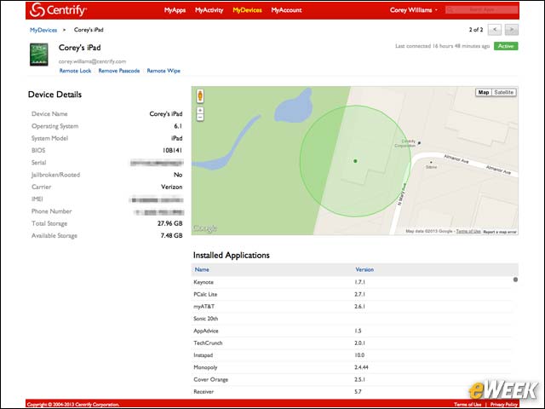Image resolution: width=545 pixels, height=409 pixels.
Task: Zoom out on the map
Action: [200, 118]
